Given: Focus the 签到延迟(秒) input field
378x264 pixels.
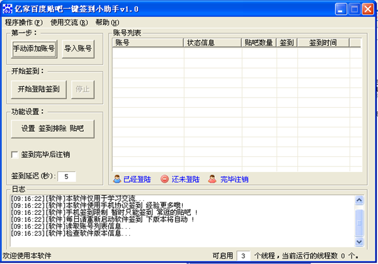Looking at the screenshot, I should point(67,176).
